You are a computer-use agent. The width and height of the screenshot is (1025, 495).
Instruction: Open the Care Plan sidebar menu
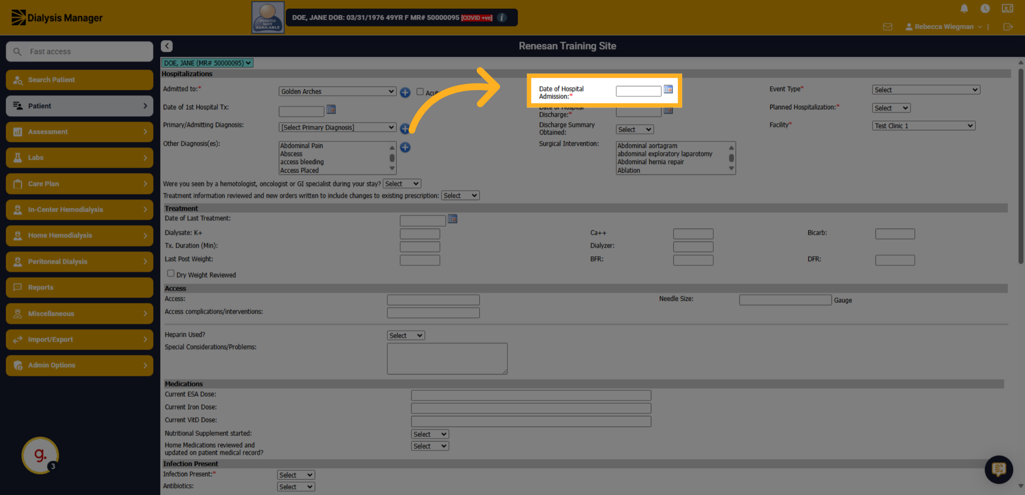[79, 184]
